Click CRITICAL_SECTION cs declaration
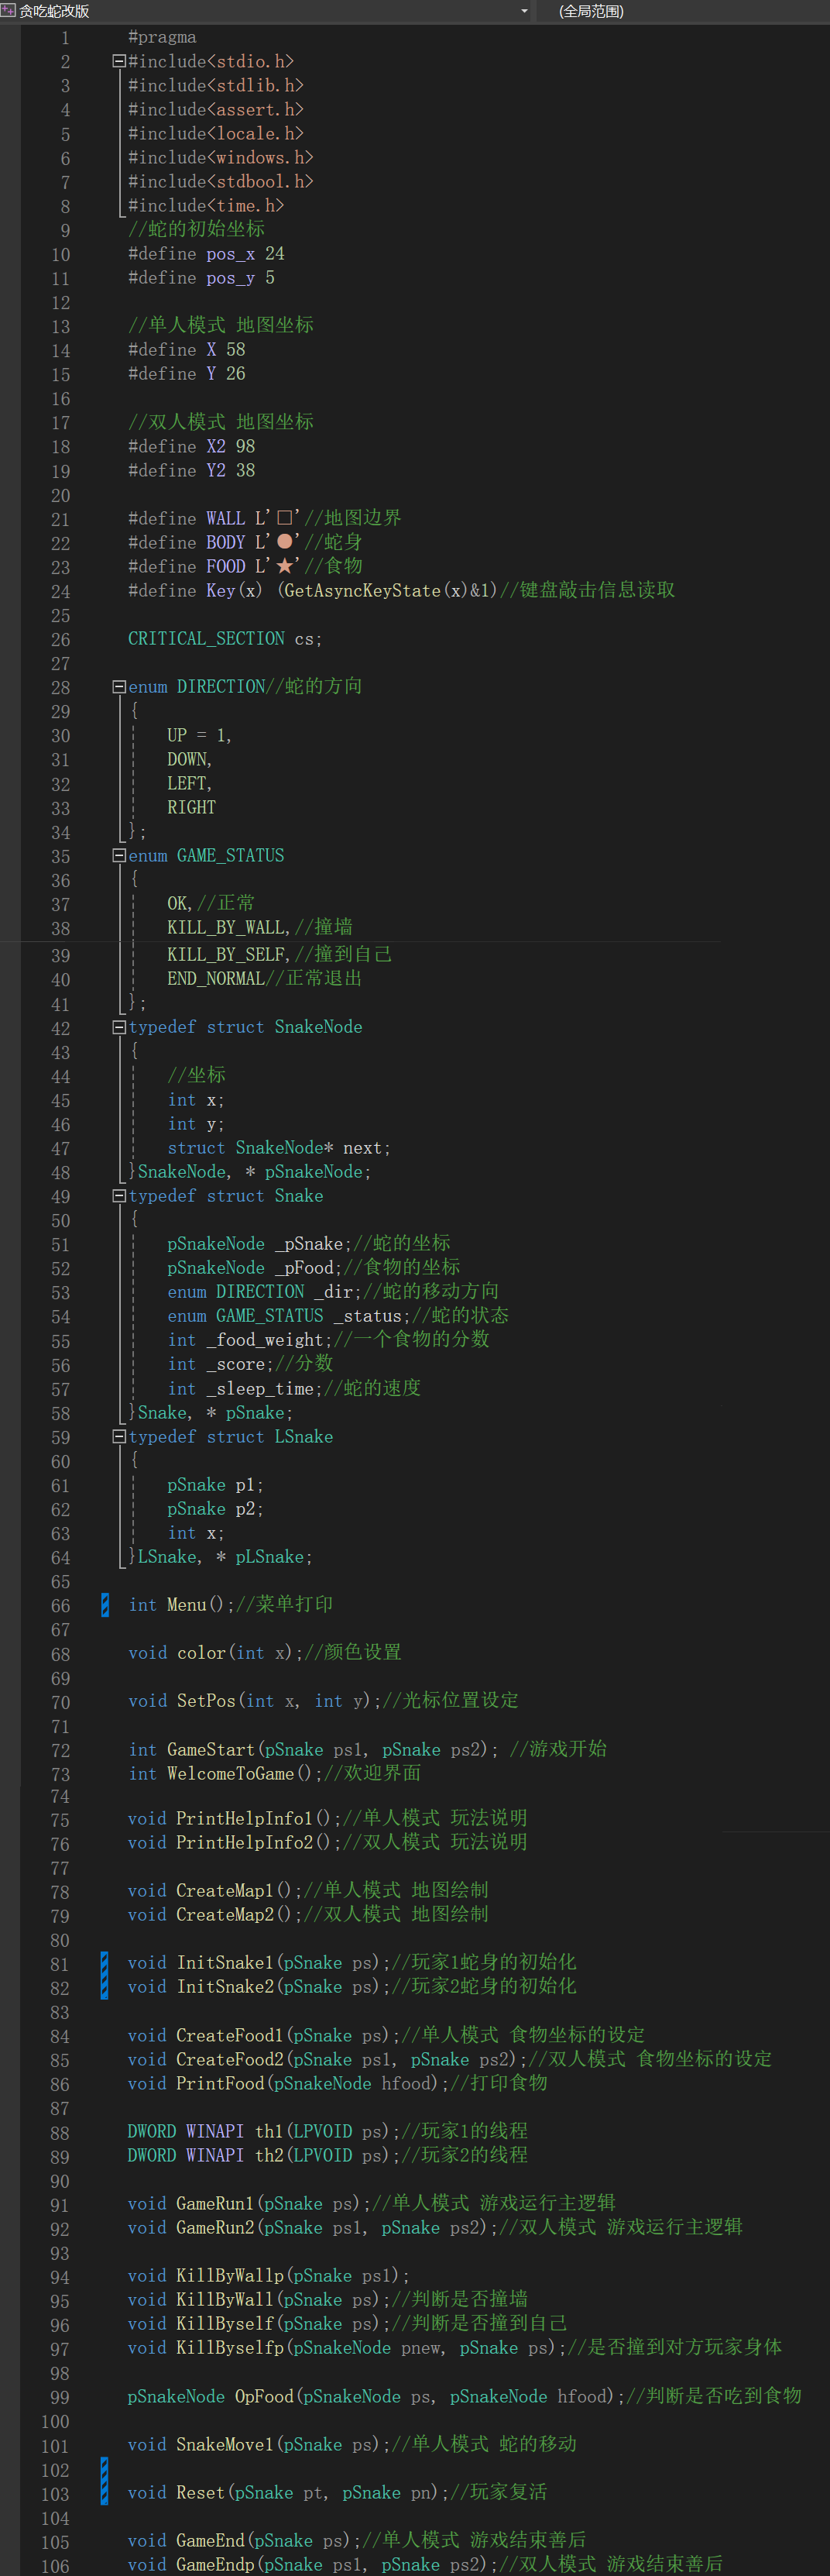Screen dimensions: 830x2576 (x=225, y=639)
